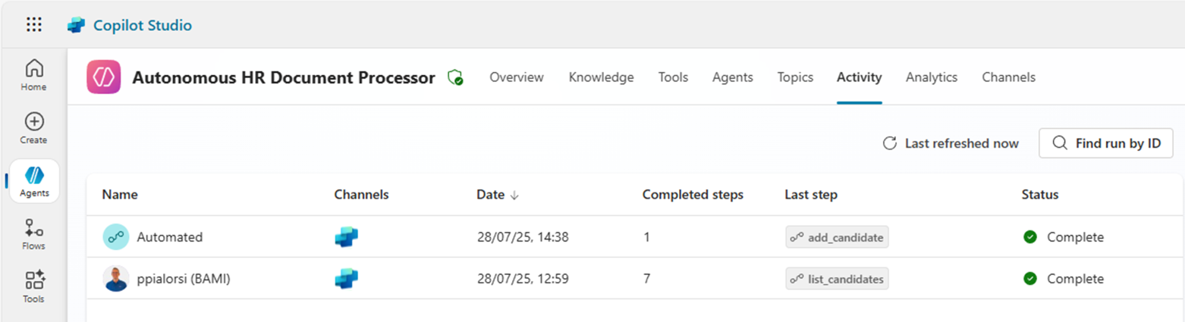The width and height of the screenshot is (1185, 322).
Task: Click the date 28/07/25, 12:59
Action: click(x=523, y=279)
